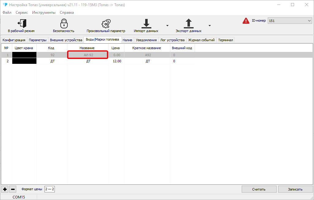The image size is (314, 200).
Task: Click the Экспорт данных upload icon
Action: [188, 24]
